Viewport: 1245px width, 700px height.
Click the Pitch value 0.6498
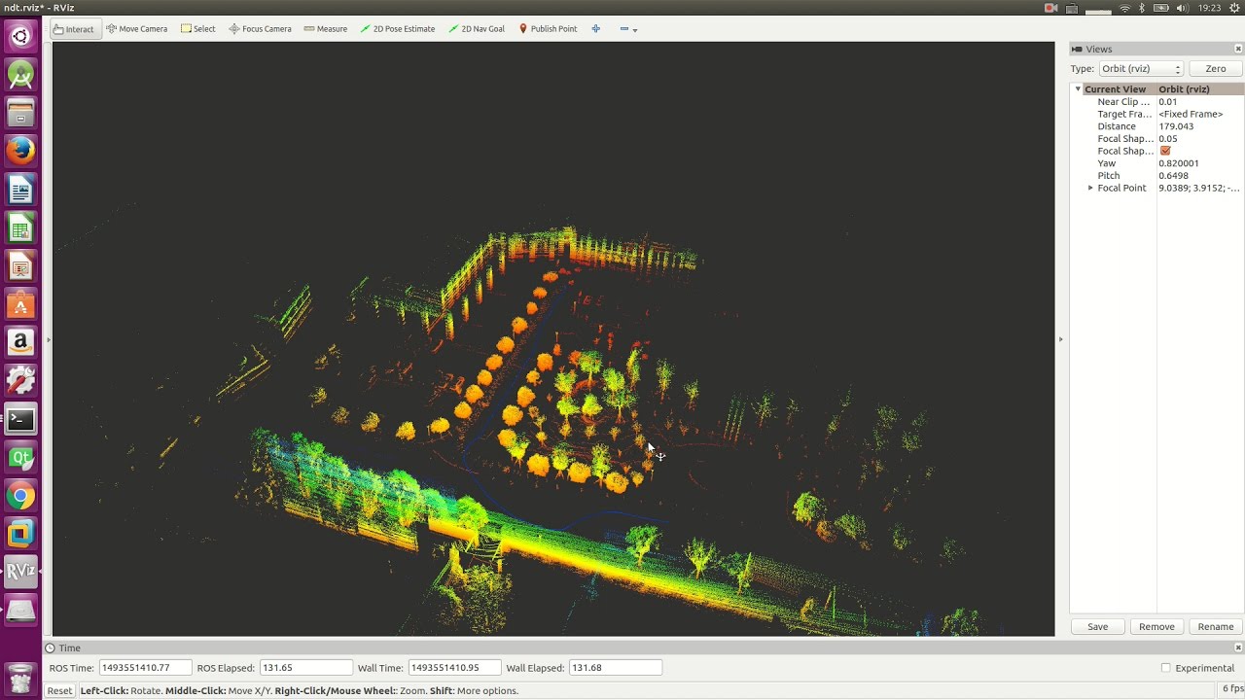(1173, 176)
